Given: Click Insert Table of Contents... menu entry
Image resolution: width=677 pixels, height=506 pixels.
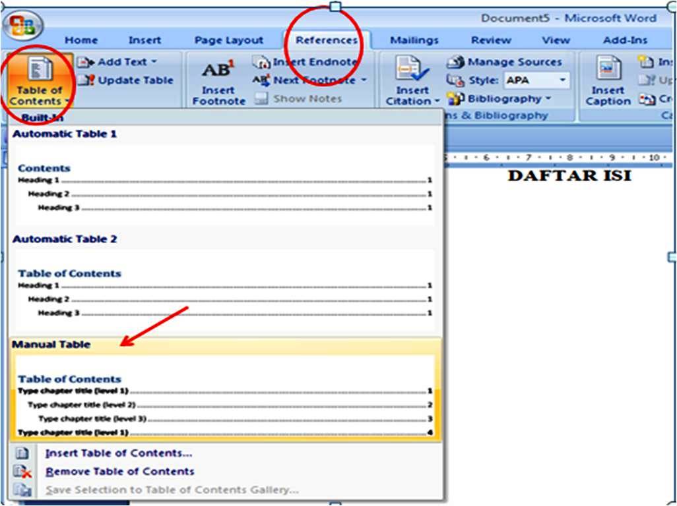Looking at the screenshot, I should coord(119,453).
